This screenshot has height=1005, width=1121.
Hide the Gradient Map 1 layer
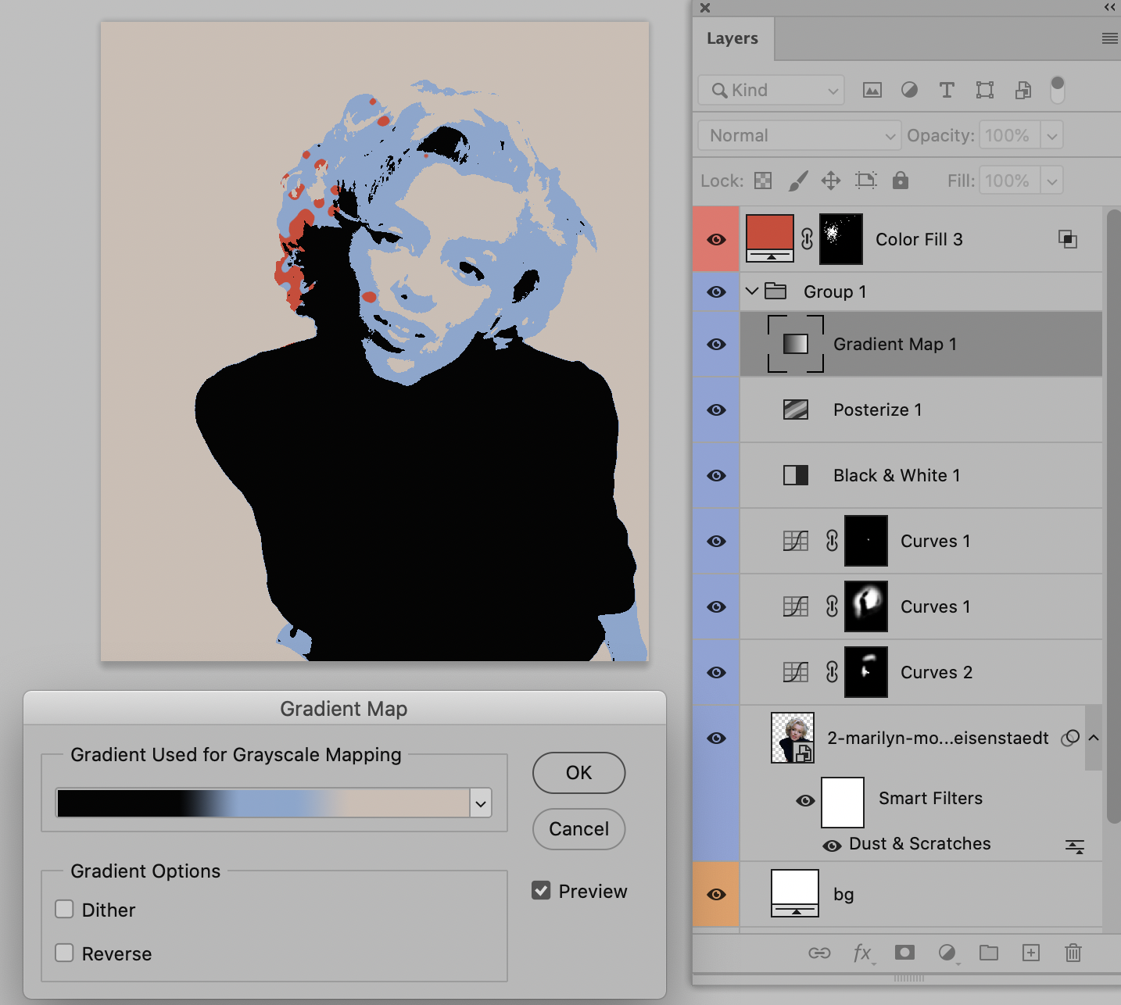[x=716, y=344]
